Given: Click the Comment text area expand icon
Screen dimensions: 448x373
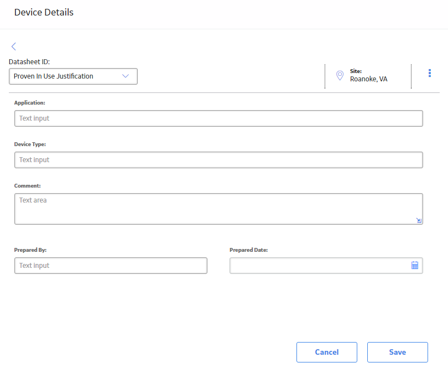Looking at the screenshot, I should point(419,220).
